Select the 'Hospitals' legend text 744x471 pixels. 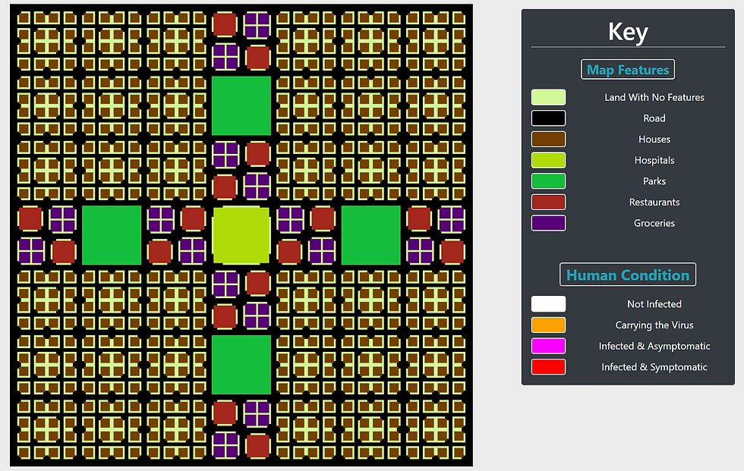tap(654, 160)
